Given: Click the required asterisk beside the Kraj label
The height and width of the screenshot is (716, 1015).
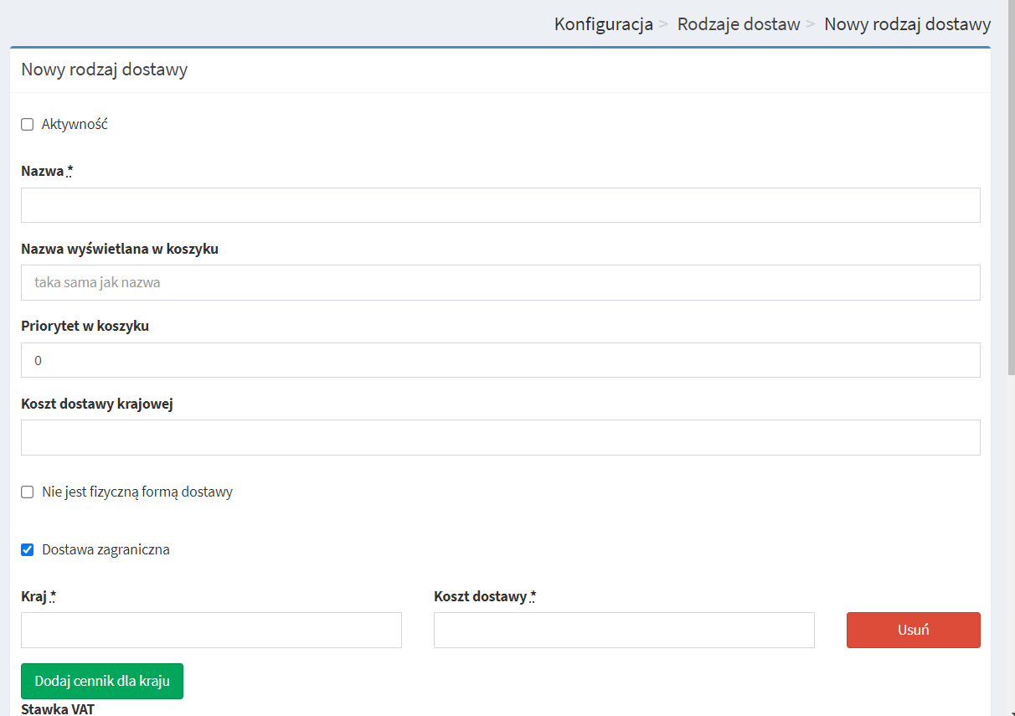Looking at the screenshot, I should (53, 596).
